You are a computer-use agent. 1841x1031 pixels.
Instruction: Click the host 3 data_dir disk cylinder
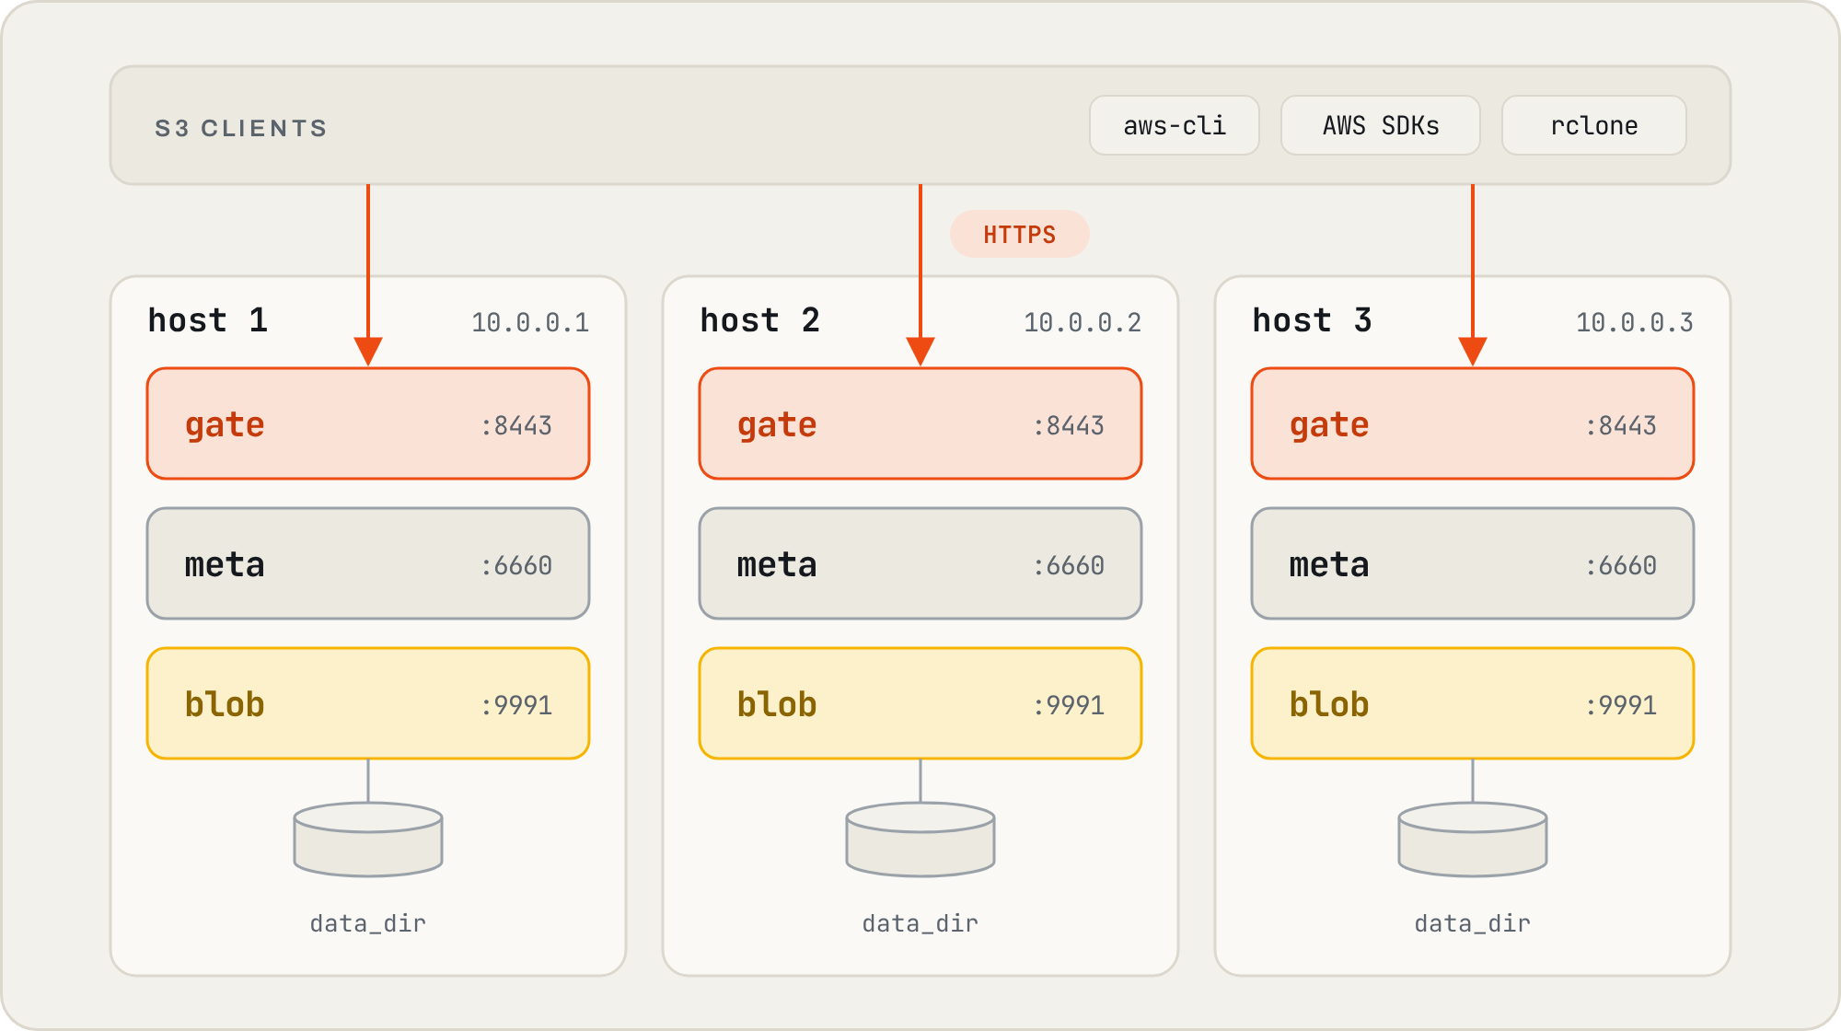[1473, 840]
